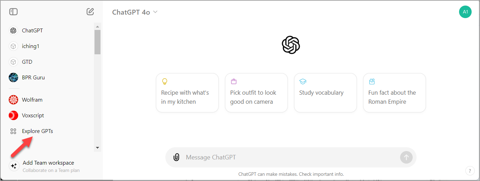The width and height of the screenshot is (480, 181).
Task: Click the sidebar scrollbar up arrow
Action: click(97, 26)
